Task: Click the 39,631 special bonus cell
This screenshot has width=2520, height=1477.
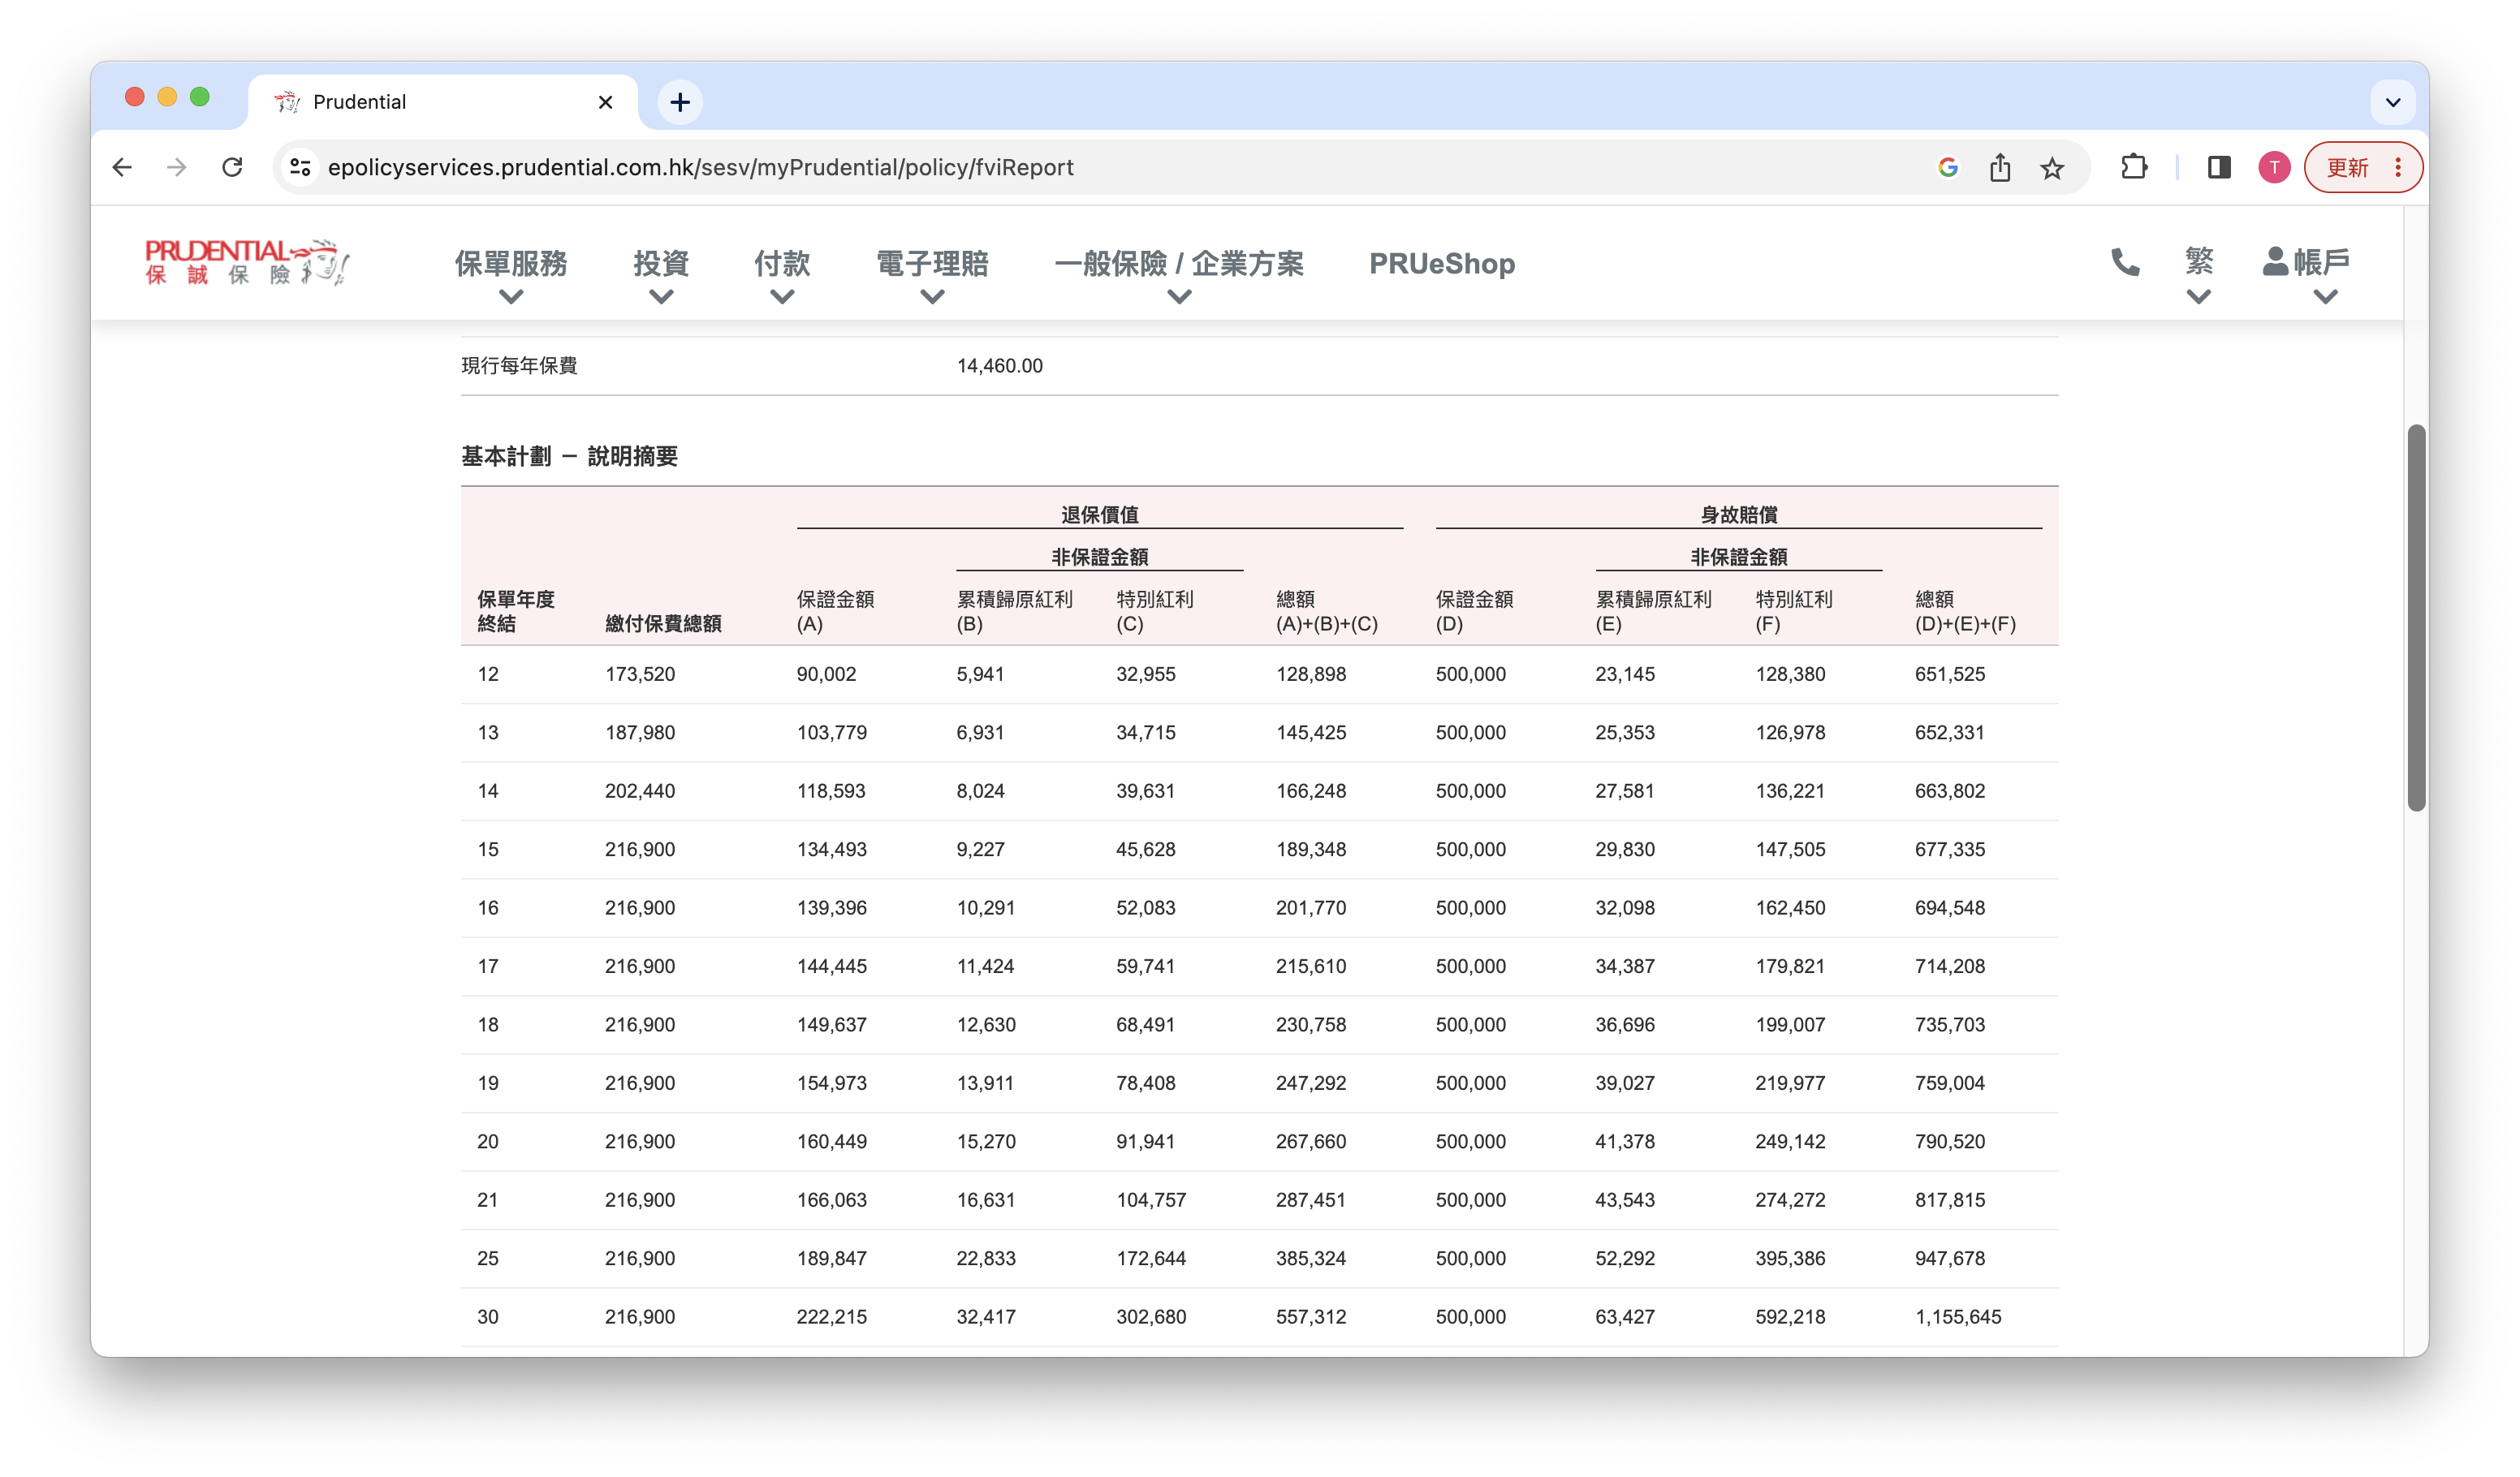Action: pyautogui.click(x=1145, y=791)
